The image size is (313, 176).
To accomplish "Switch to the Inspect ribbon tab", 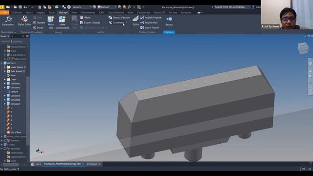I will tap(41, 13).
